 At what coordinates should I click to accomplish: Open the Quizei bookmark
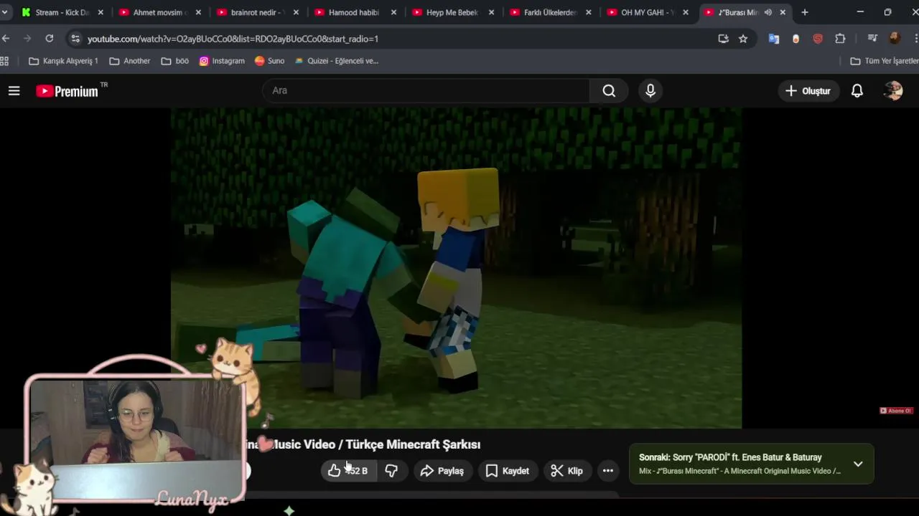[x=337, y=61]
